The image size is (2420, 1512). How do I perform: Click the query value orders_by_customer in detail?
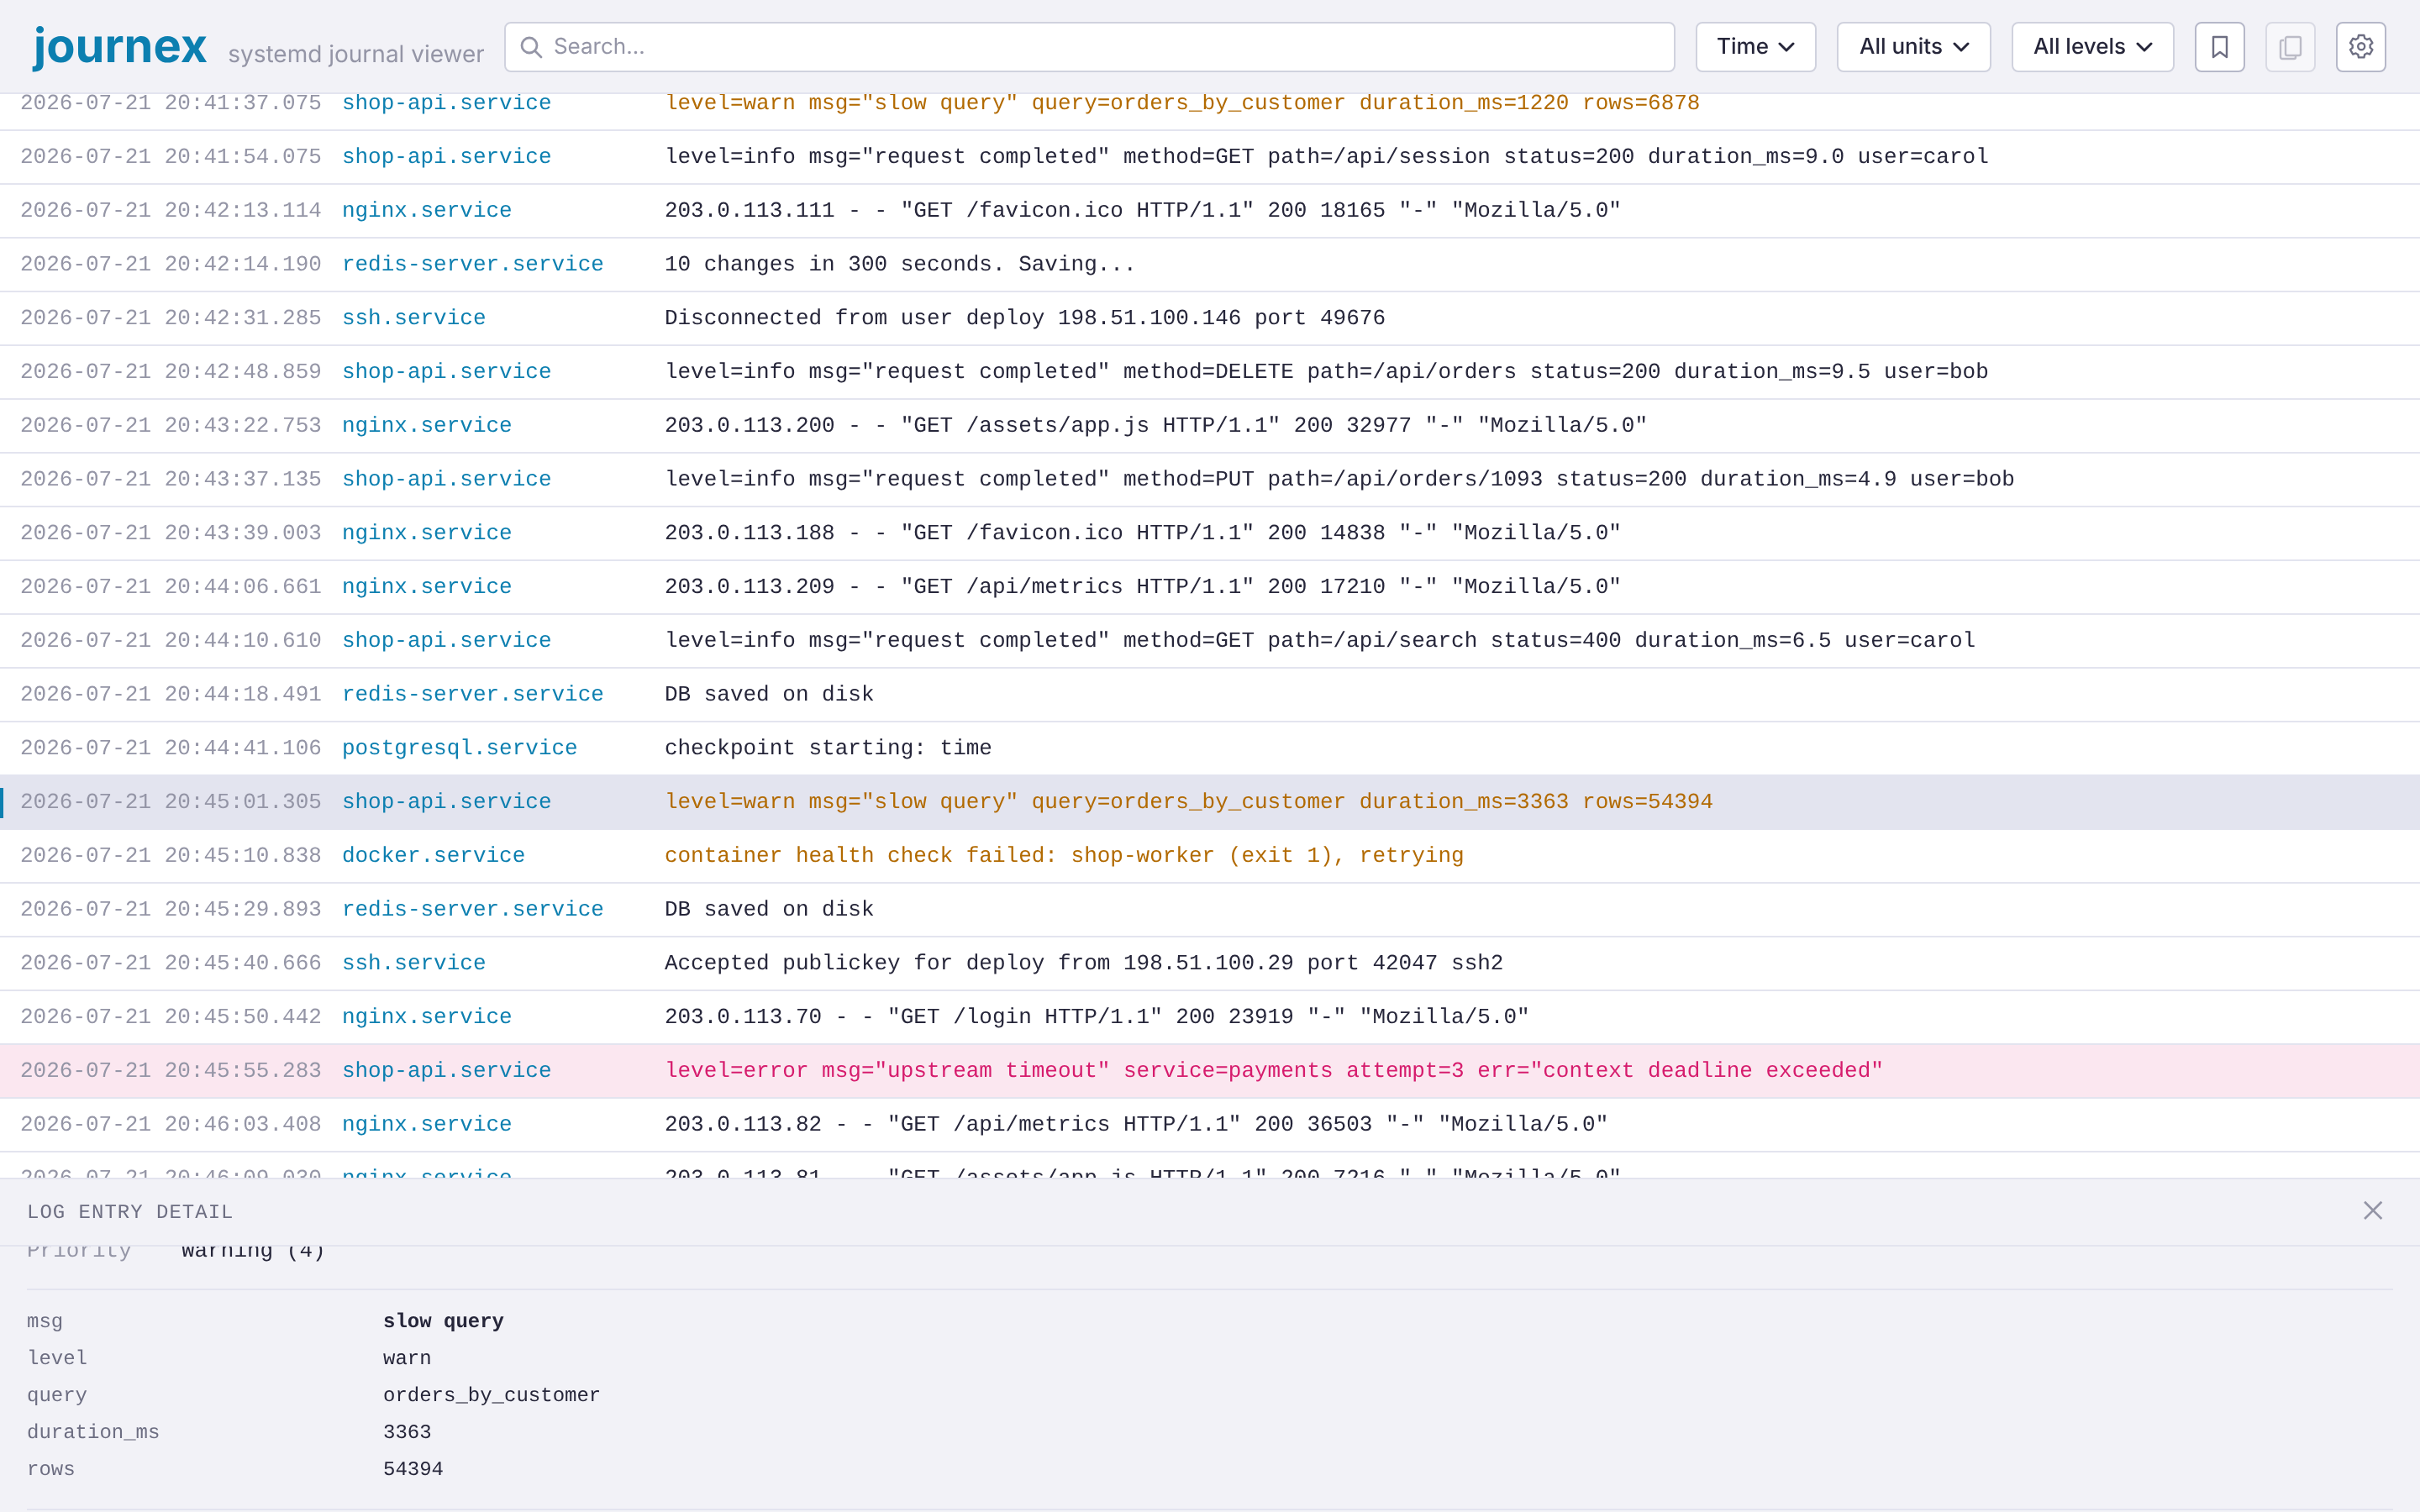point(491,1395)
